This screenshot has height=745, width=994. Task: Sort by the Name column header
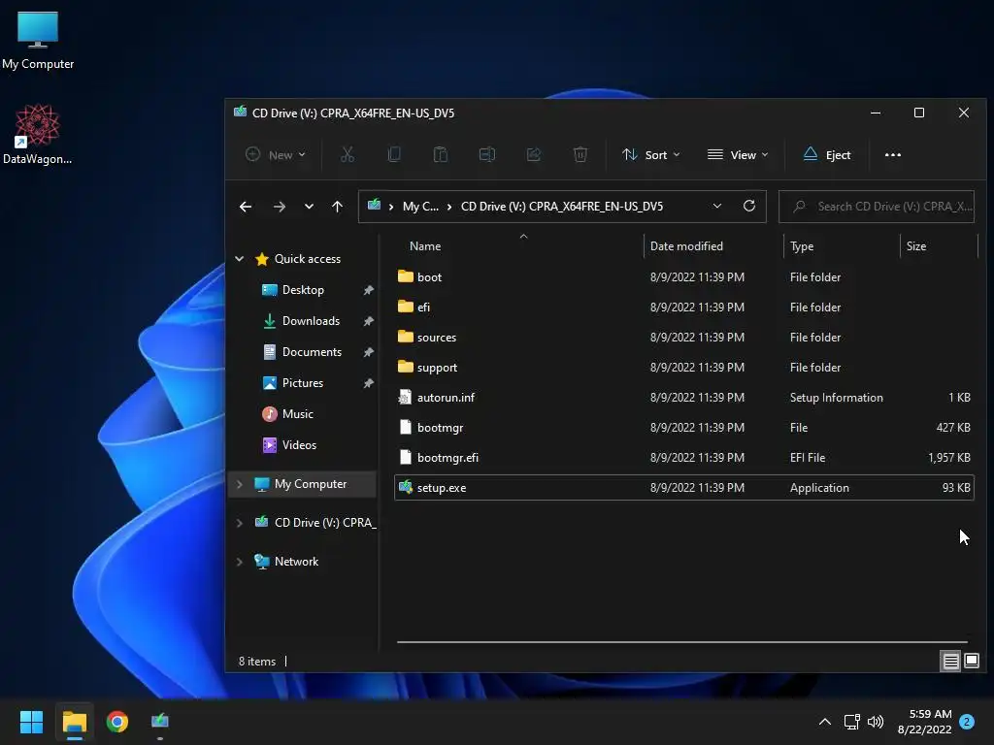tap(425, 246)
